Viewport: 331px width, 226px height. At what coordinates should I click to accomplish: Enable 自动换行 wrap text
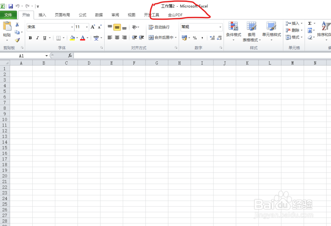coord(159,27)
